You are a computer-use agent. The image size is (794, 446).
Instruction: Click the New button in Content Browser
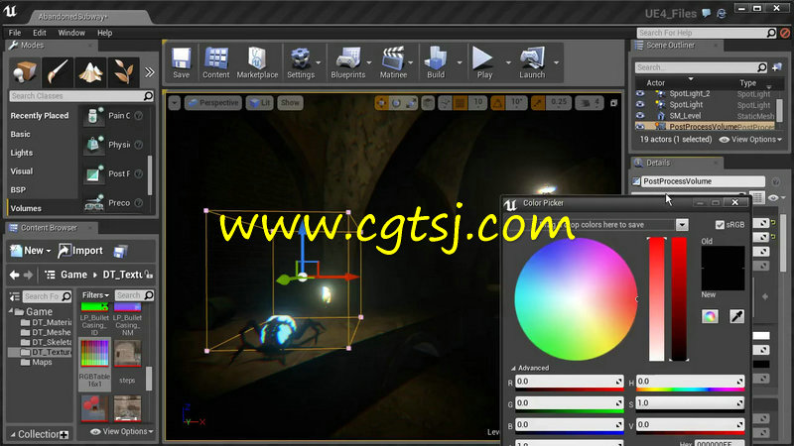[31, 251]
